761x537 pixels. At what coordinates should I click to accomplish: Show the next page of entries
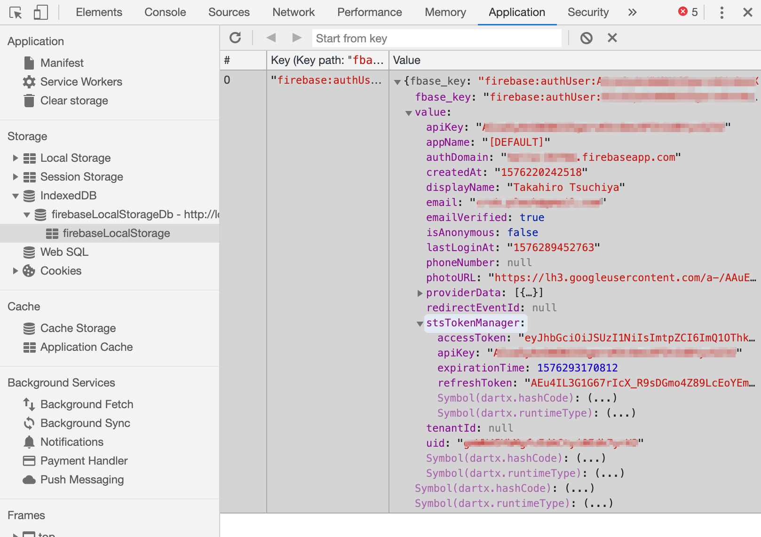(297, 38)
